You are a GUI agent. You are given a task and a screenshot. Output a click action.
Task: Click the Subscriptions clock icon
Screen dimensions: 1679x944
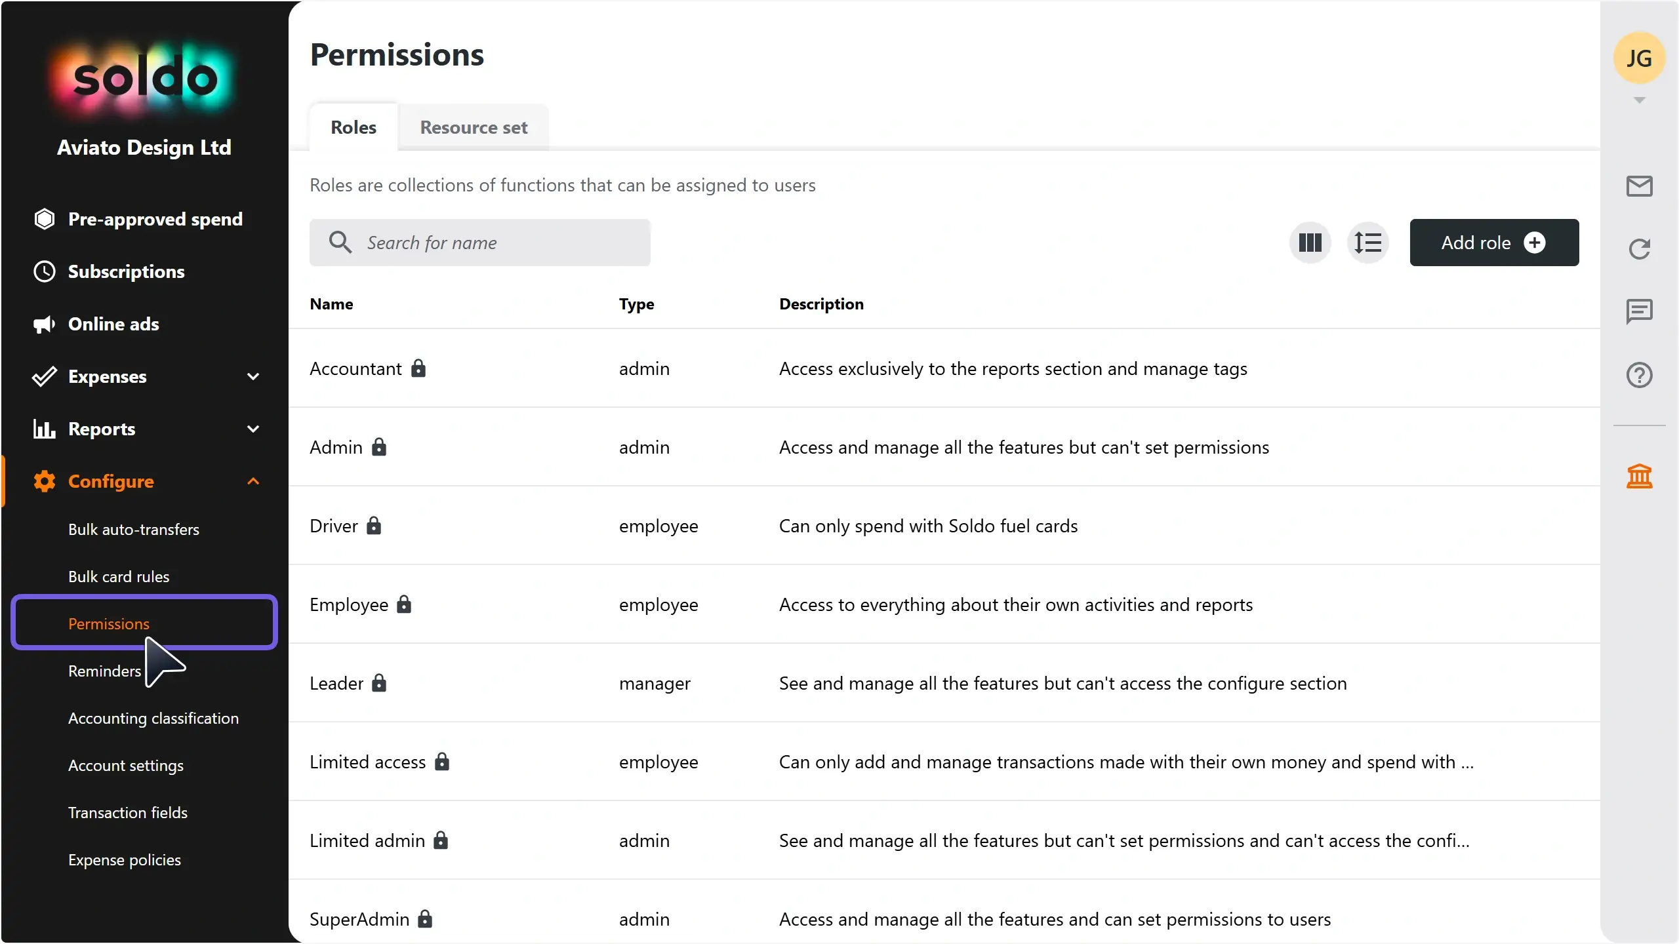pos(45,271)
